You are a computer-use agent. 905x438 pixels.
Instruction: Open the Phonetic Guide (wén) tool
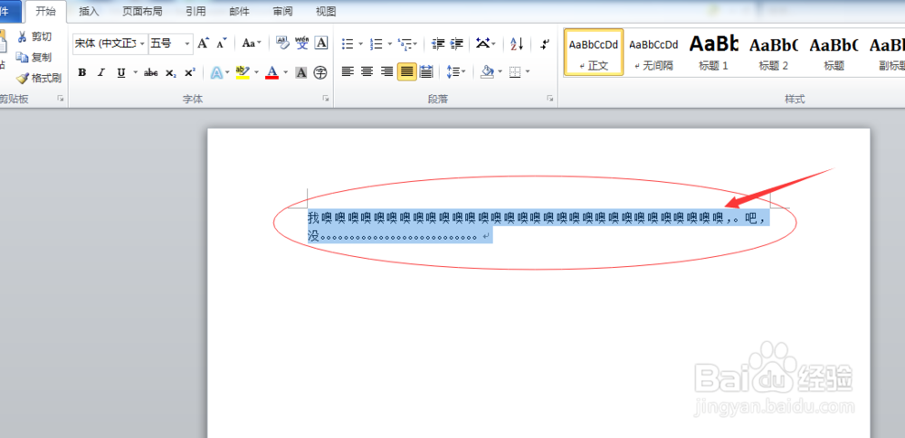tap(302, 43)
